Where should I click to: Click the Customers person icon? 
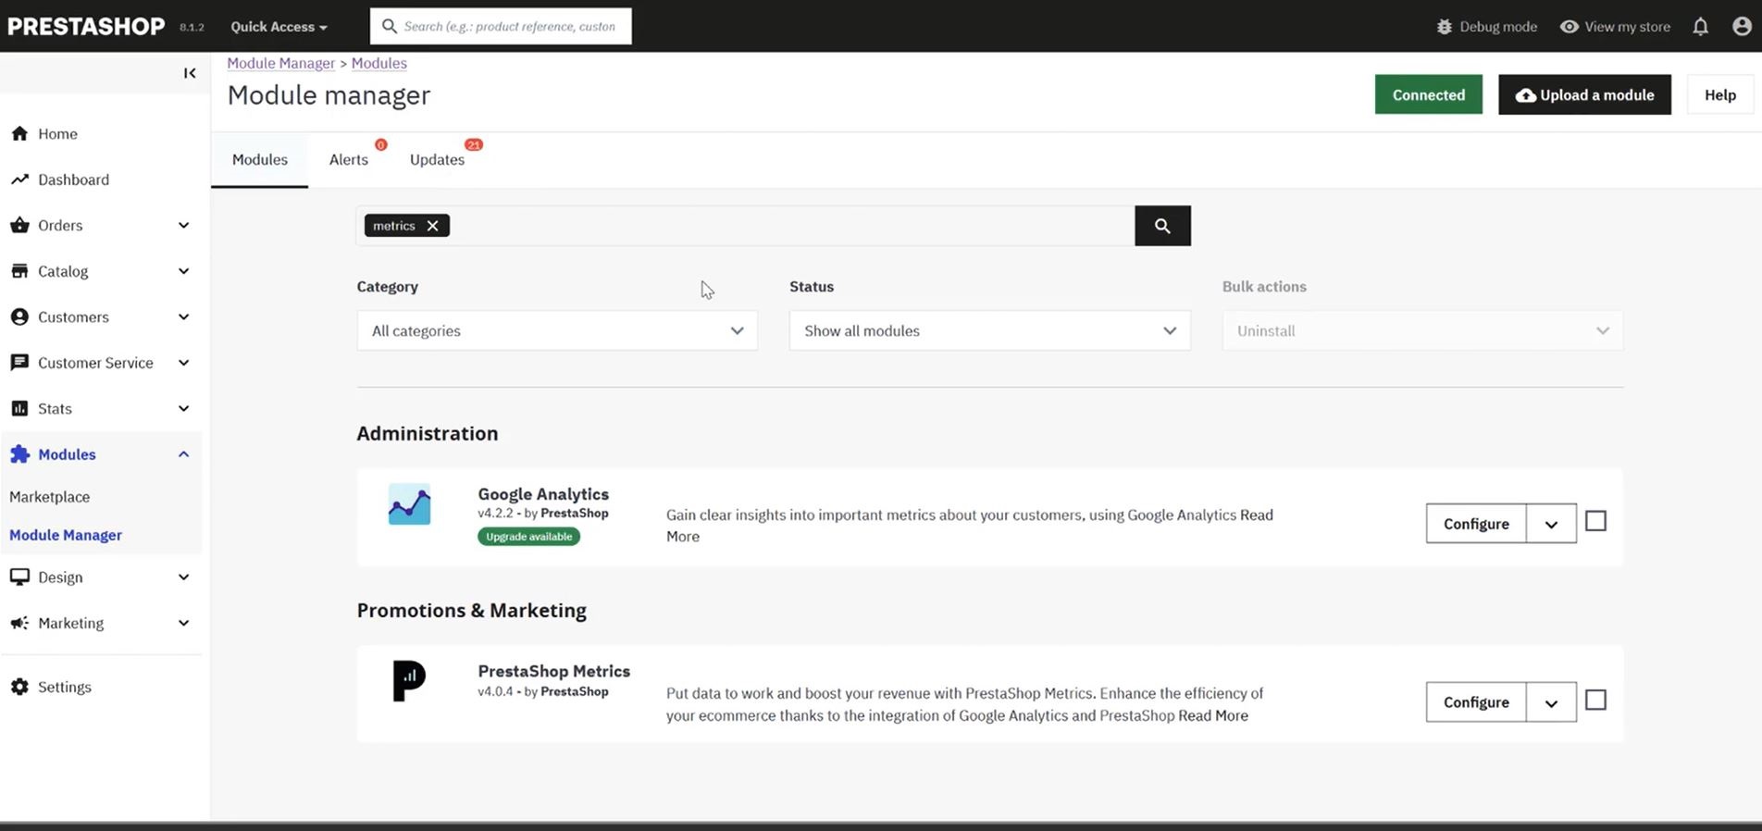(19, 316)
